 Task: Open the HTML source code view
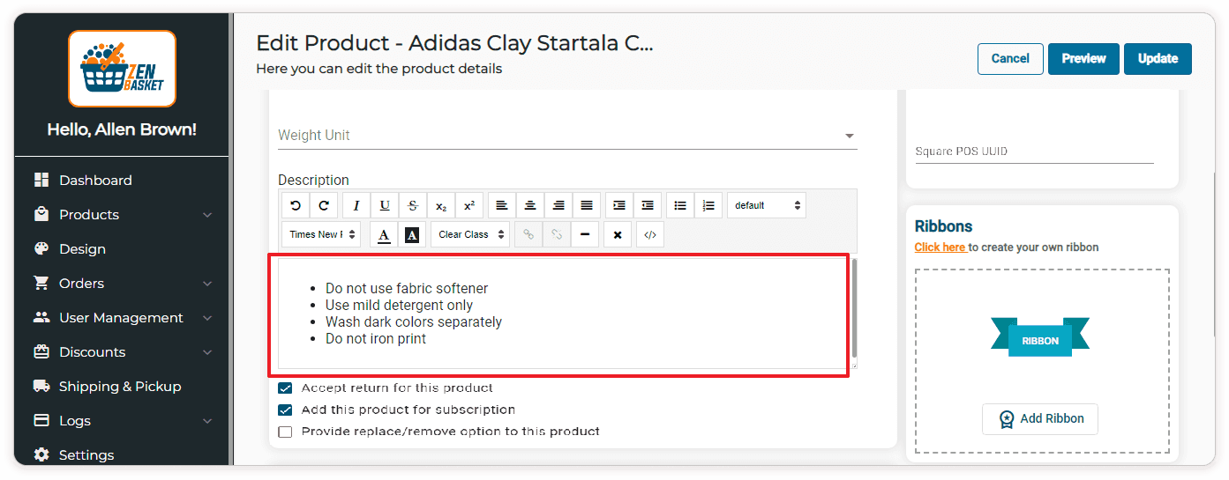tap(650, 234)
